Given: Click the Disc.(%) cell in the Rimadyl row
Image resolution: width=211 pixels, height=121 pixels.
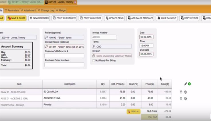Looking at the screenshot, I should tap(134, 105).
